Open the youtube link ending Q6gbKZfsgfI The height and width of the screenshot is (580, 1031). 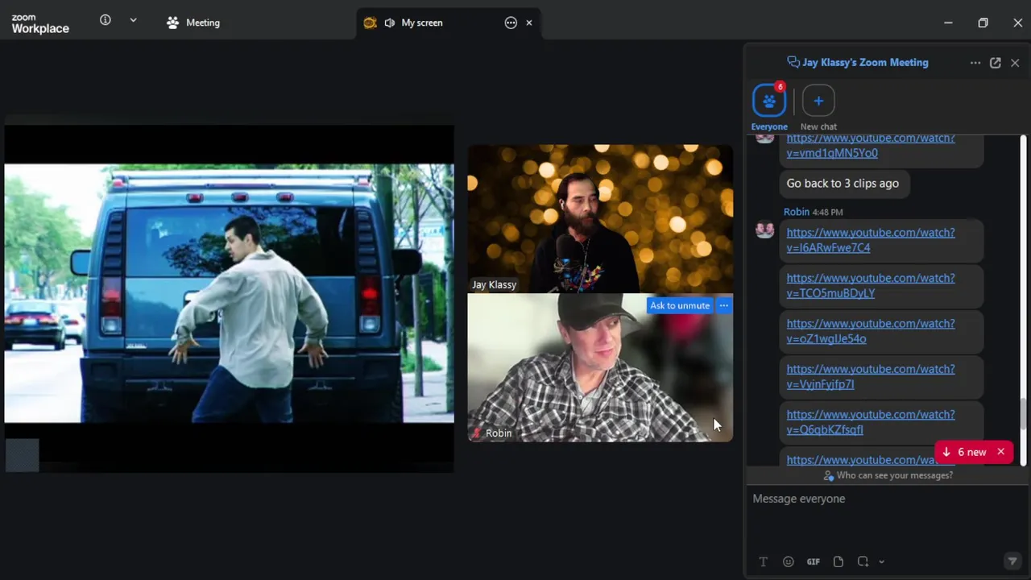click(871, 422)
